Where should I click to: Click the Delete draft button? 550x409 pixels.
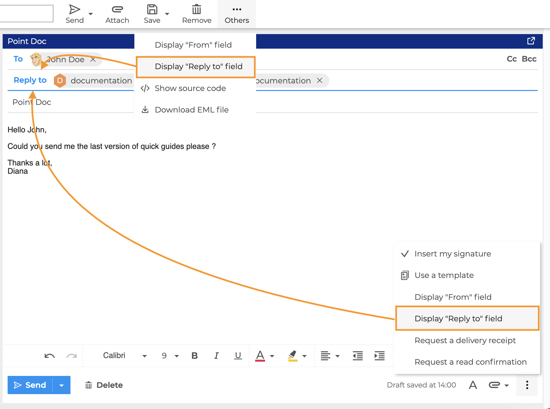(104, 385)
